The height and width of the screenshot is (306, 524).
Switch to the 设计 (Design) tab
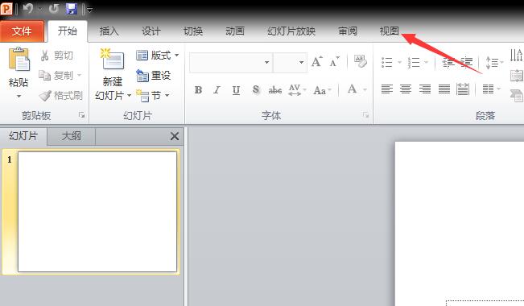tap(151, 31)
